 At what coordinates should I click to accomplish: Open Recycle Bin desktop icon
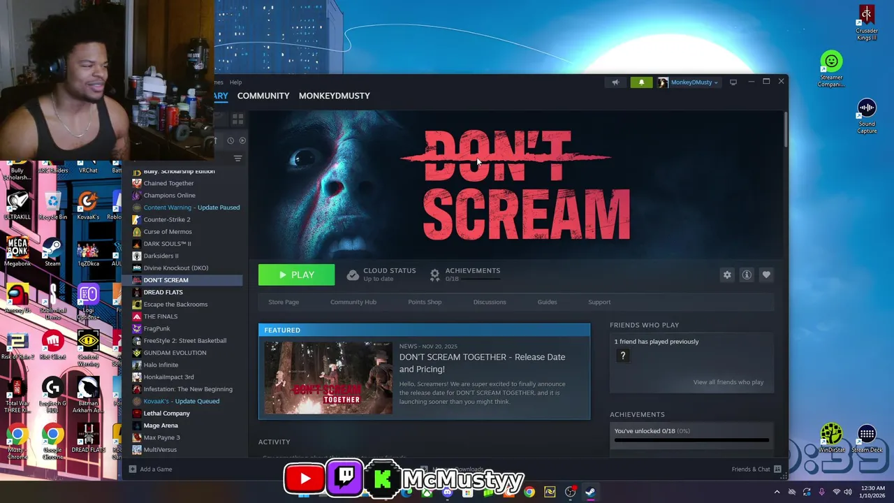pos(53,205)
